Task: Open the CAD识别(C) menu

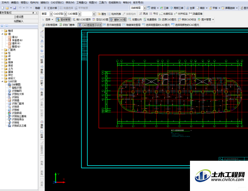Action: coord(57,2)
